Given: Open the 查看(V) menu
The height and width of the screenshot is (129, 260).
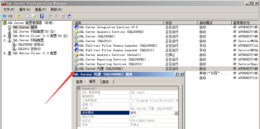Looking at the screenshot, I should pyautogui.click(x=40, y=9).
